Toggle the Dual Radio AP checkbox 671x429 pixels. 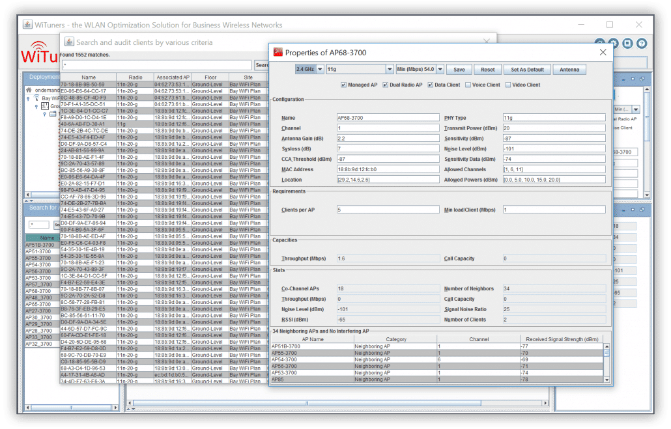[385, 85]
